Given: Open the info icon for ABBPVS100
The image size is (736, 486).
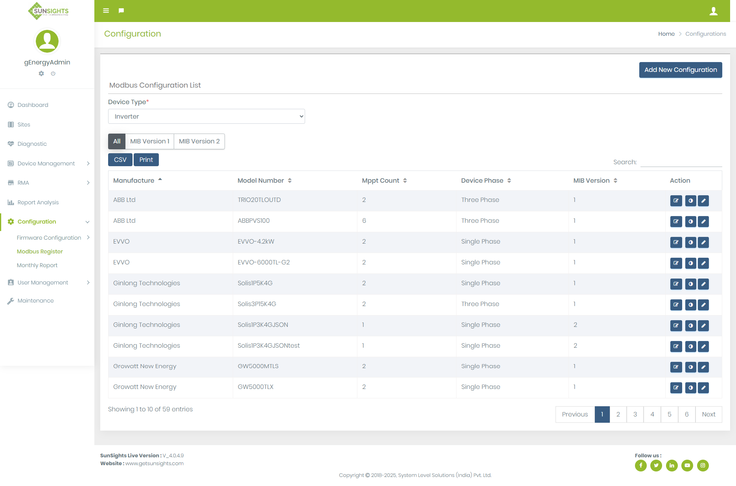Looking at the screenshot, I should tap(690, 222).
